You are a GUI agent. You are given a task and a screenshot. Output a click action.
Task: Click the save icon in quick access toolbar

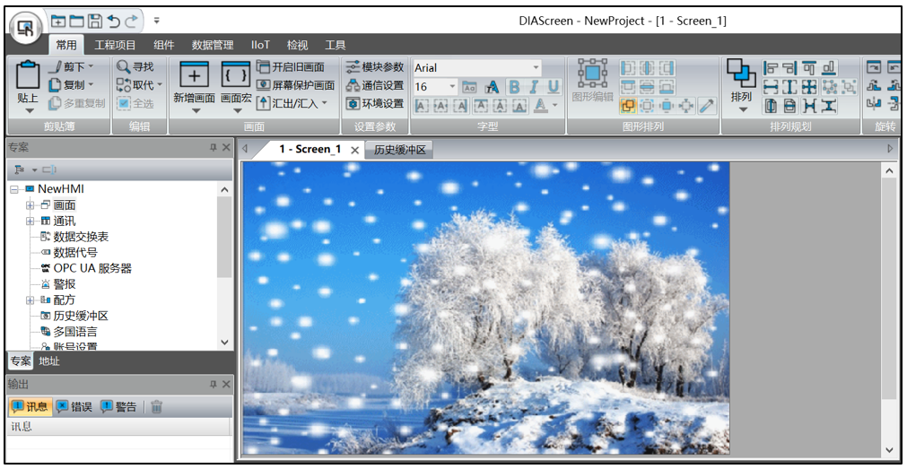(94, 20)
